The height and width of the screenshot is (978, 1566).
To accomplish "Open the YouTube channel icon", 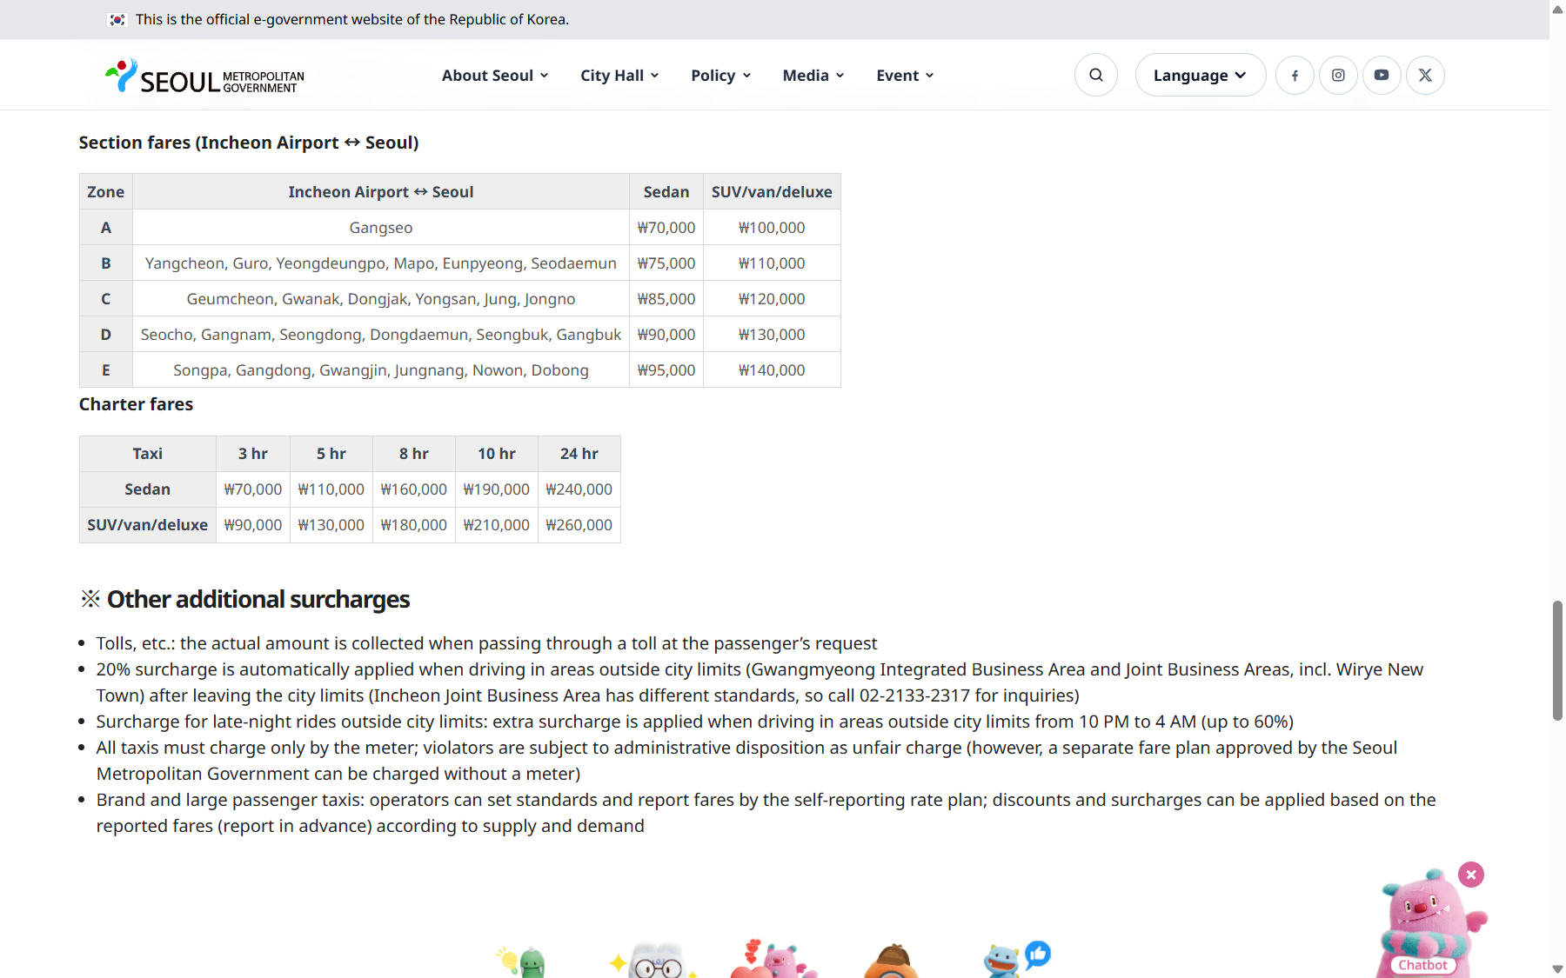I will pyautogui.click(x=1382, y=76).
